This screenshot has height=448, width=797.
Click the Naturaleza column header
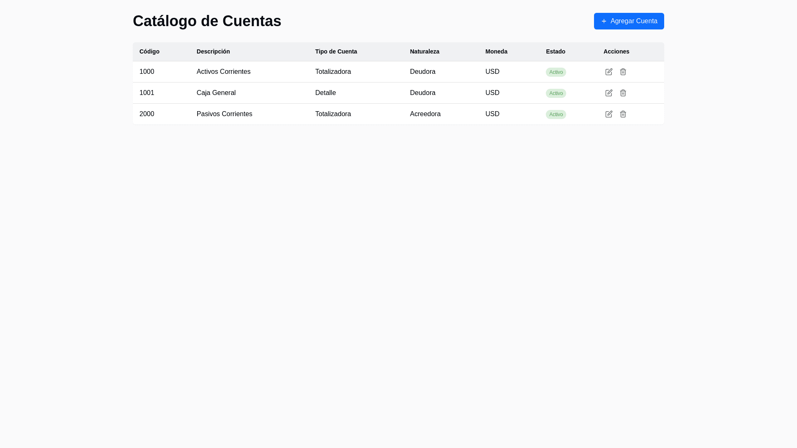pos(424,51)
